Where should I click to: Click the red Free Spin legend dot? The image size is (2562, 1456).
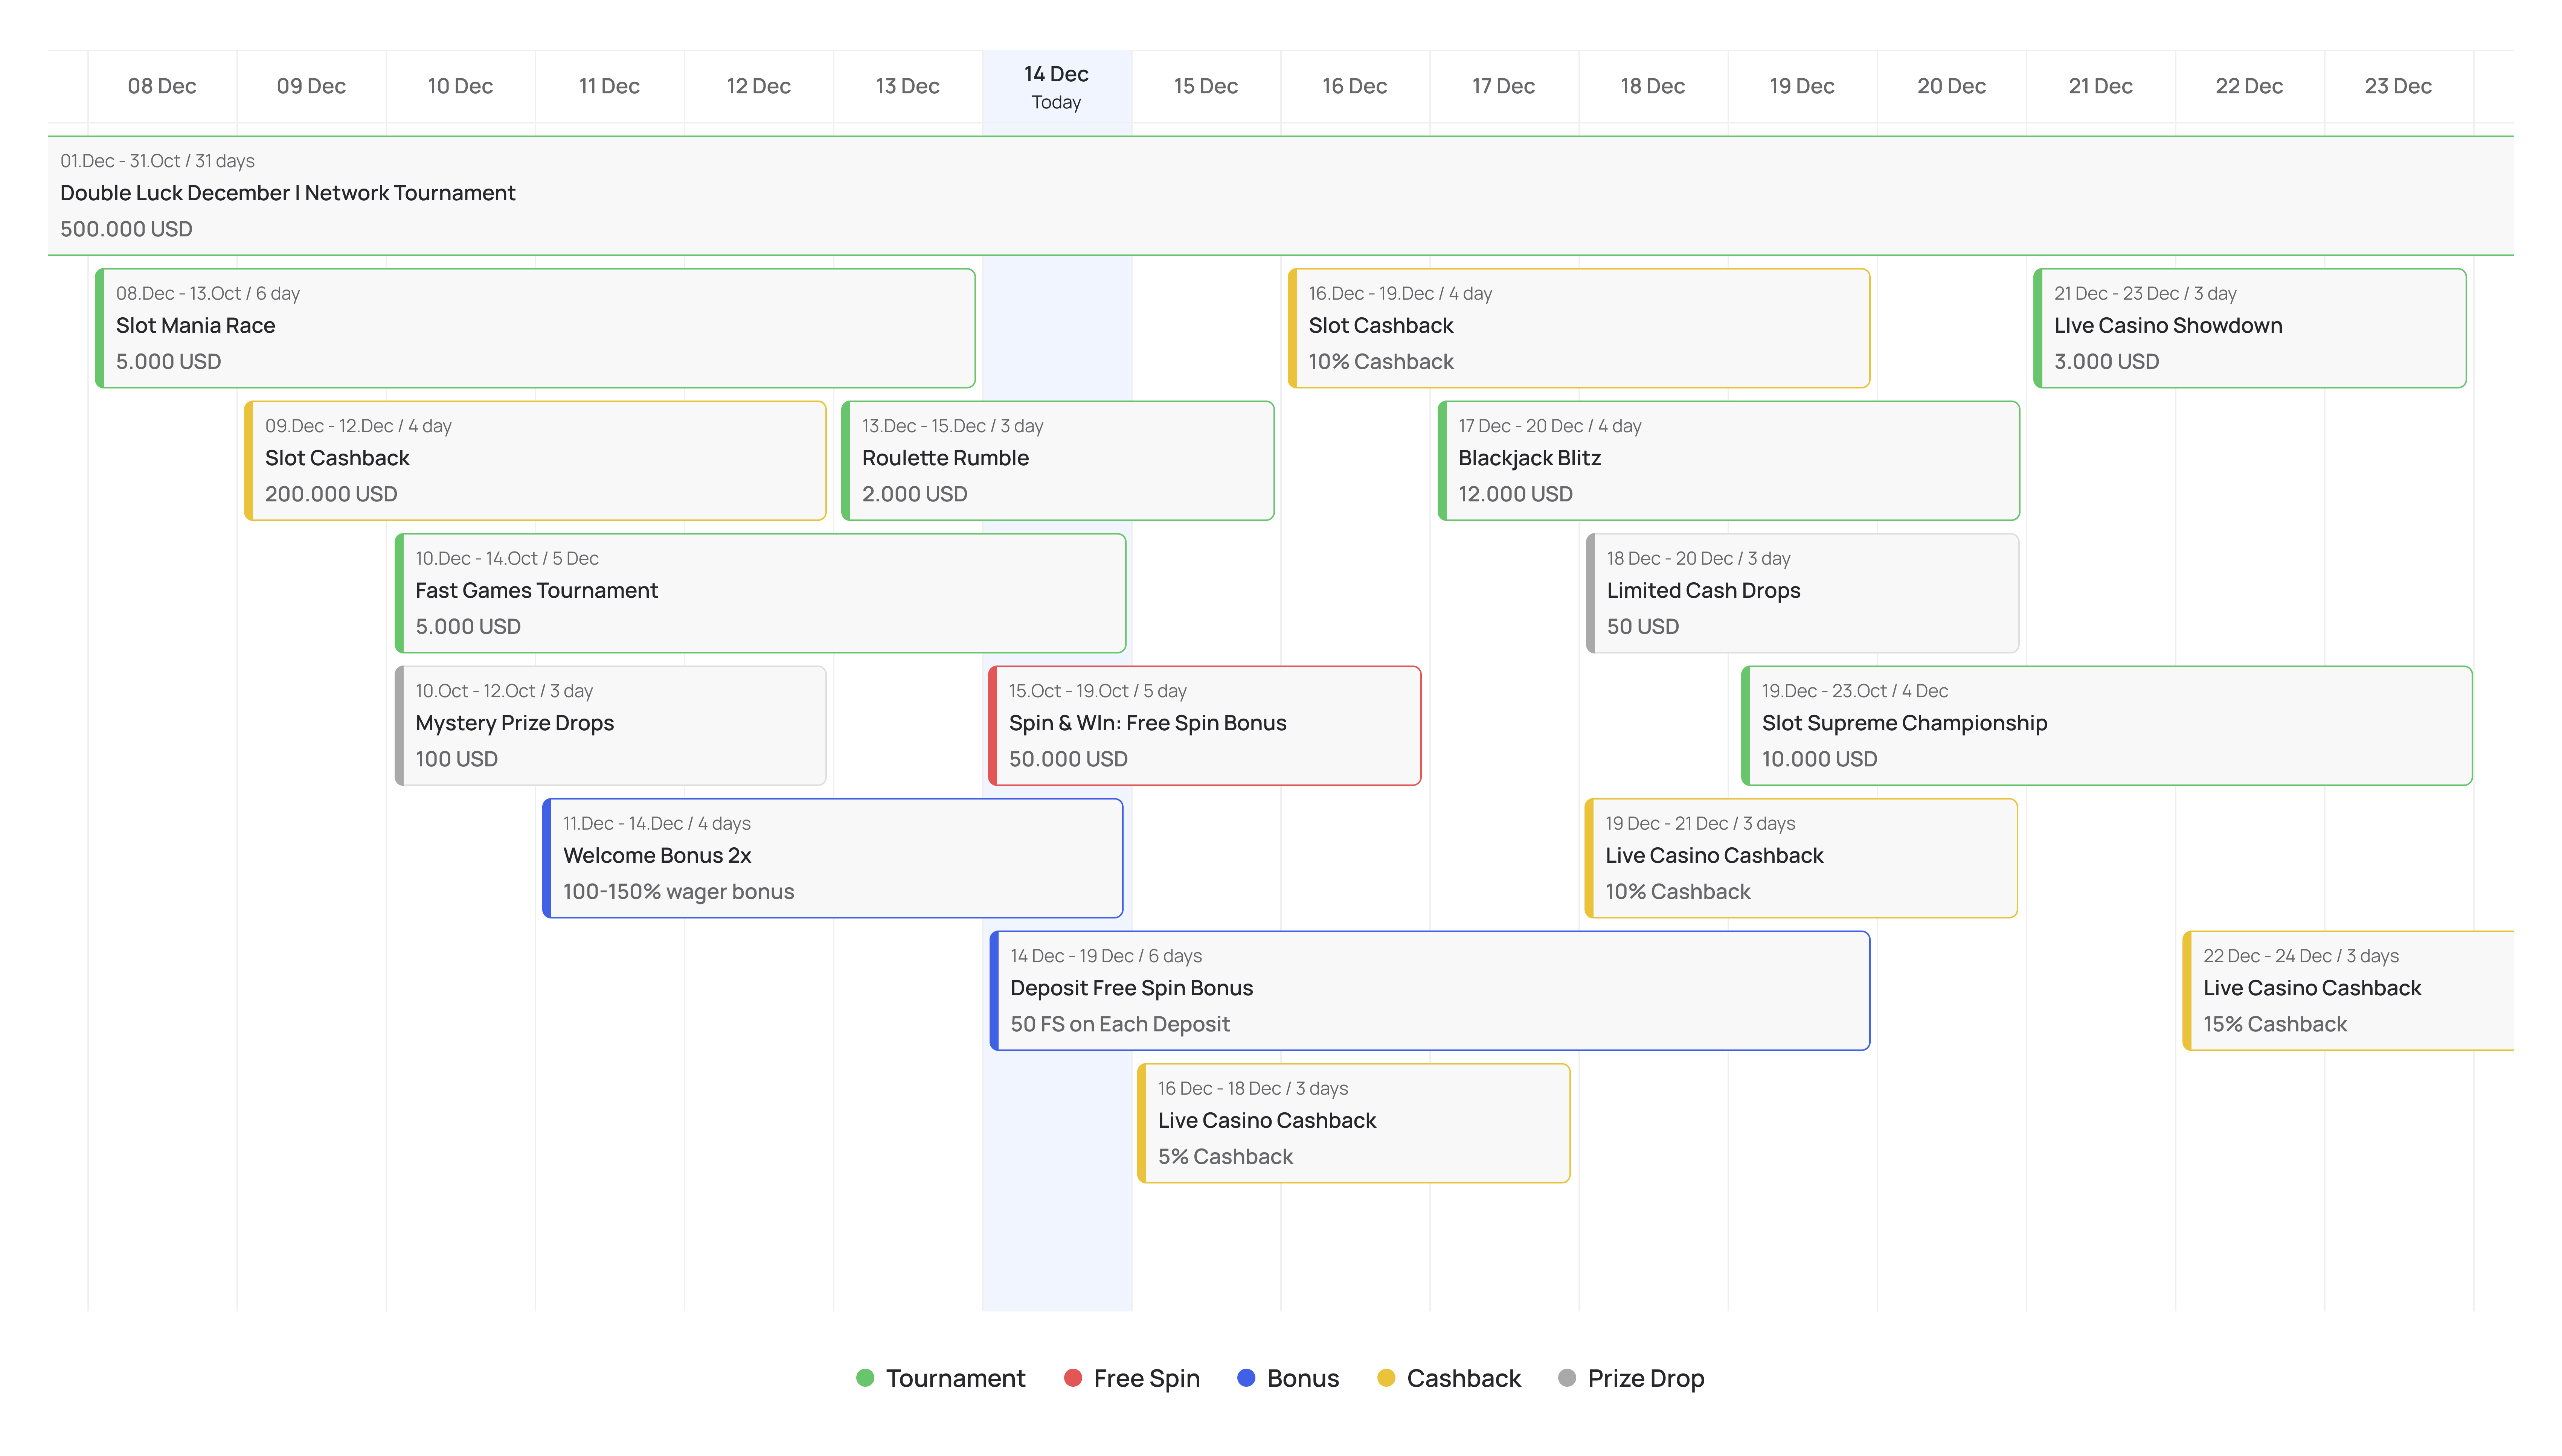click(x=1073, y=1378)
